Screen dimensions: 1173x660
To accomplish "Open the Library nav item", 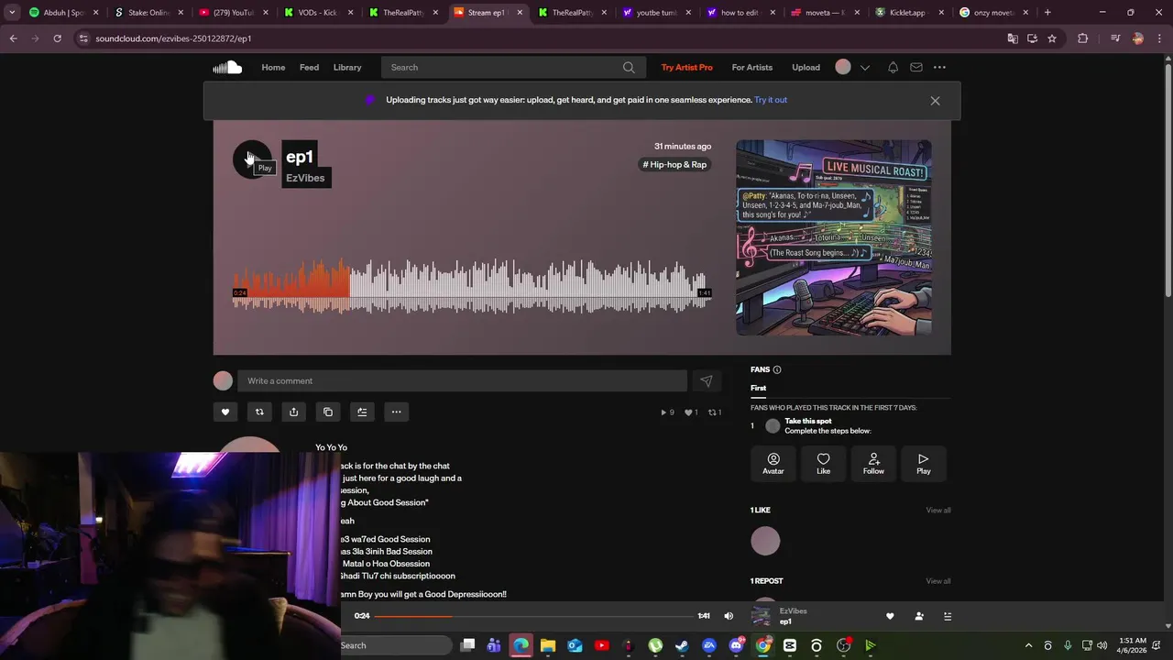I will (x=347, y=67).
